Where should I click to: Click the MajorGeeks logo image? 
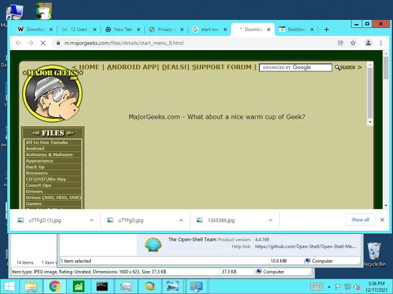[x=52, y=93]
